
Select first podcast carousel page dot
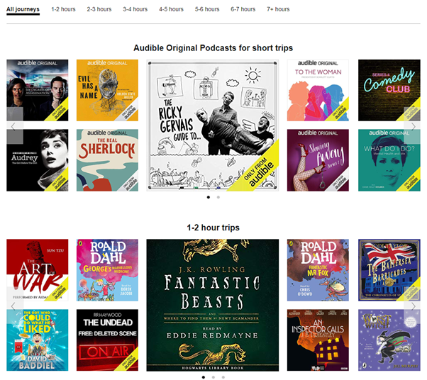209,197
